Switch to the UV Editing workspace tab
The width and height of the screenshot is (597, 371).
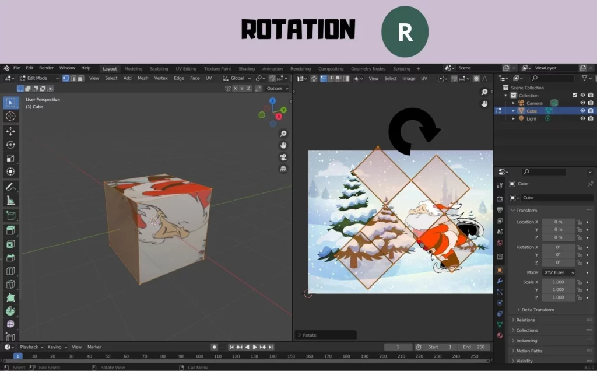click(x=186, y=69)
